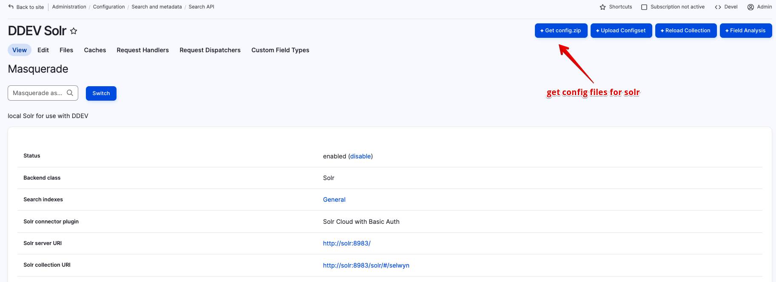The image size is (776, 282).
Task: Click the Admin label in top toolbar
Action: pyautogui.click(x=765, y=7)
